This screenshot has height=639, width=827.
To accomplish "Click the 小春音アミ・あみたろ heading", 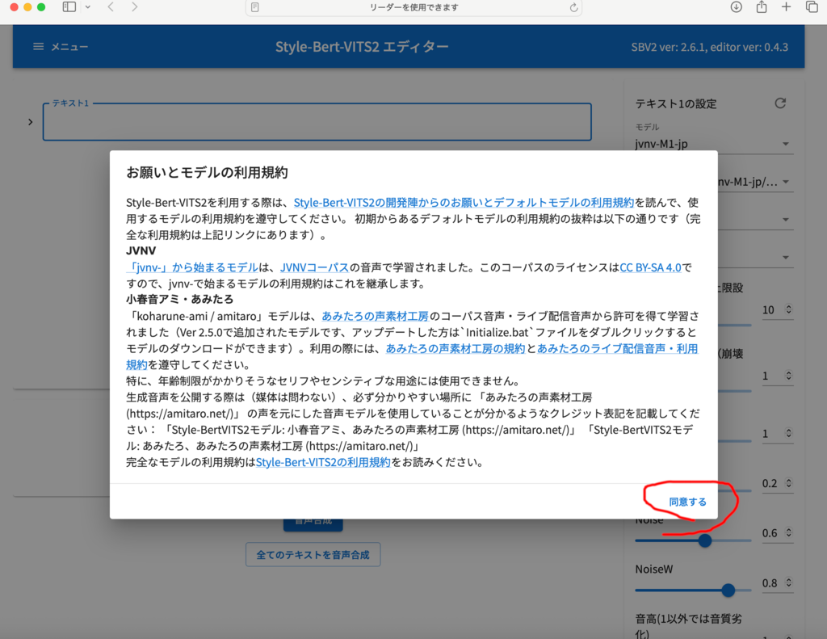I will (179, 300).
